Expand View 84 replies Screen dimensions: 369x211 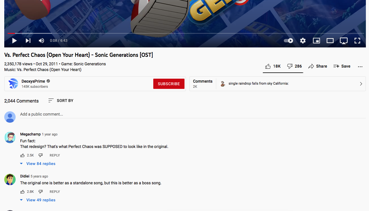pyautogui.click(x=37, y=164)
